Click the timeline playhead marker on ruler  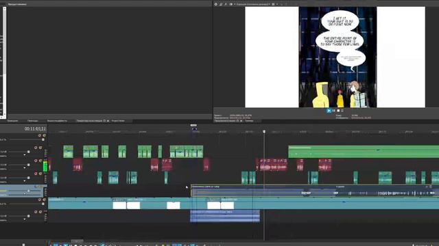click(264, 131)
